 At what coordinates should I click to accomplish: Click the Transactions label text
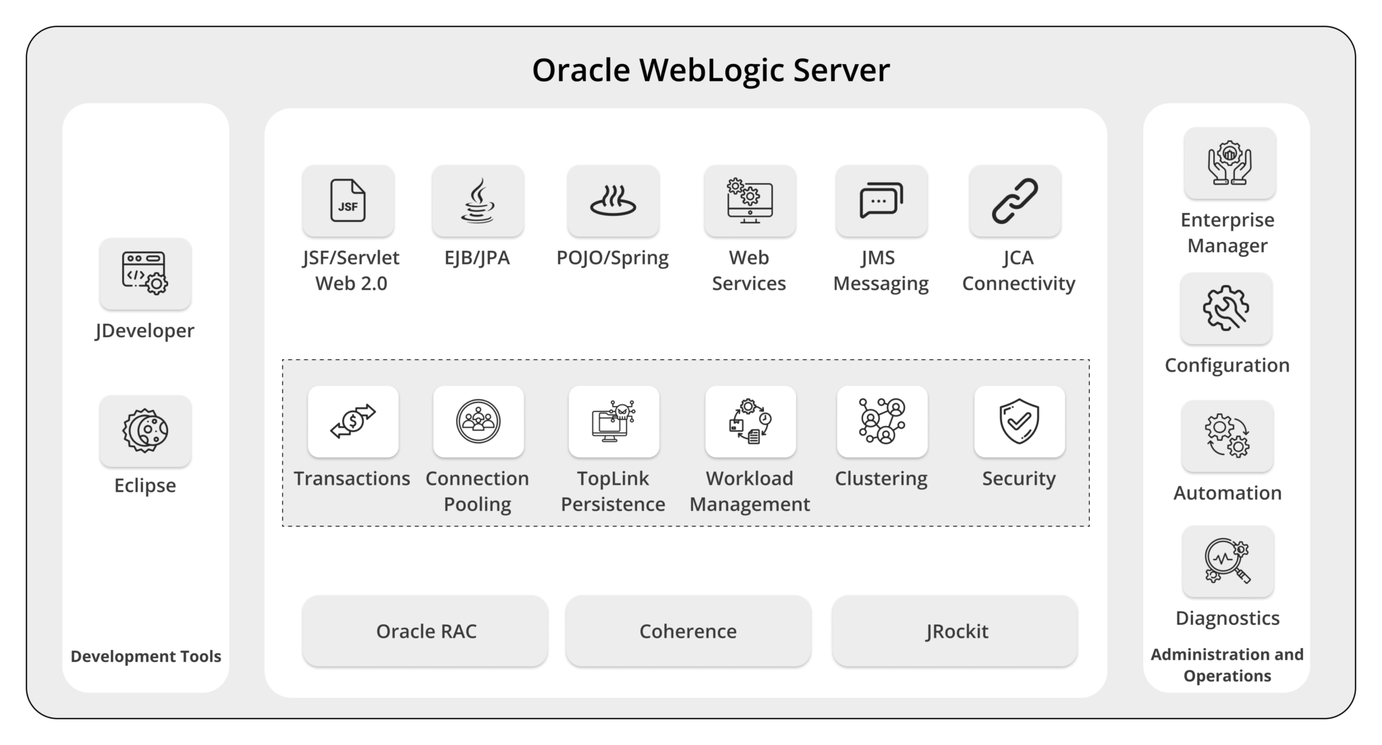coord(352,479)
